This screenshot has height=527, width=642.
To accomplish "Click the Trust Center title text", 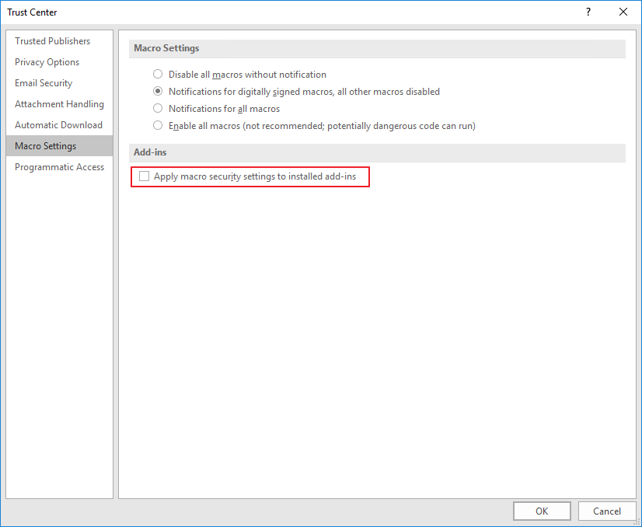I will [32, 12].
